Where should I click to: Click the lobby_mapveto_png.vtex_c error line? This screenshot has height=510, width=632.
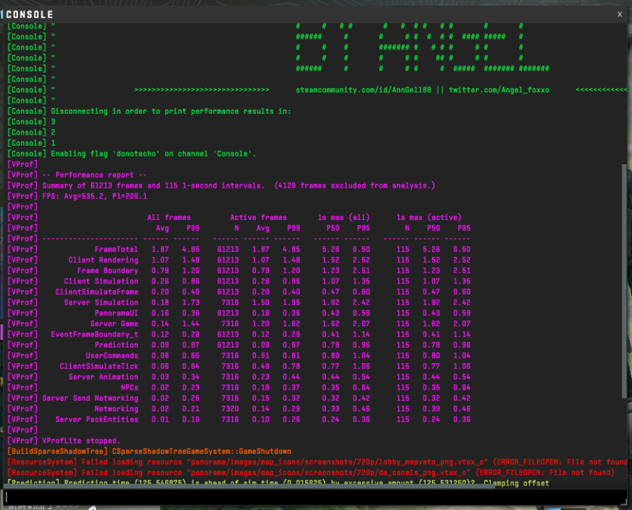click(x=317, y=462)
